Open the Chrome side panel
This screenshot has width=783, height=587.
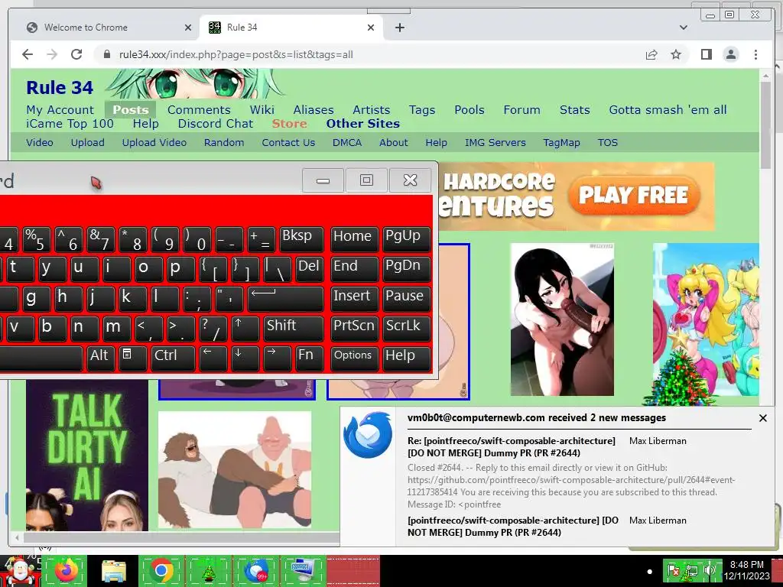pyautogui.click(x=706, y=54)
